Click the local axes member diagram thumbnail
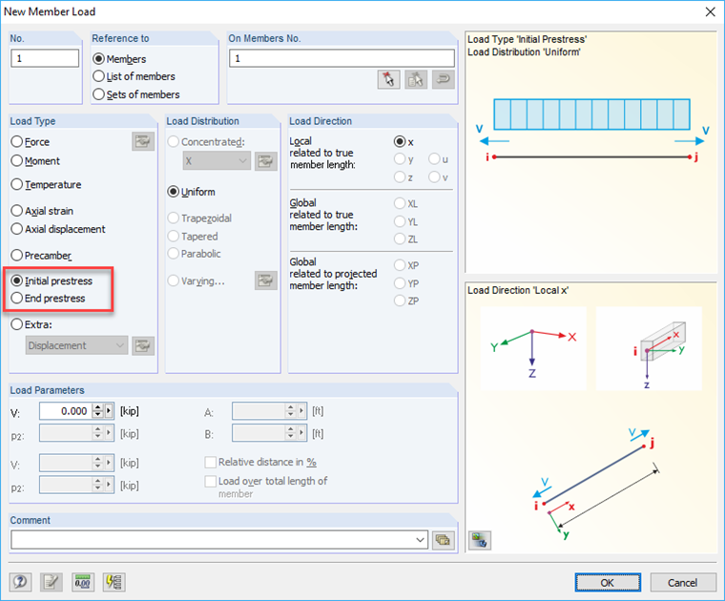Viewport: 725px width, 601px height. tap(649, 348)
